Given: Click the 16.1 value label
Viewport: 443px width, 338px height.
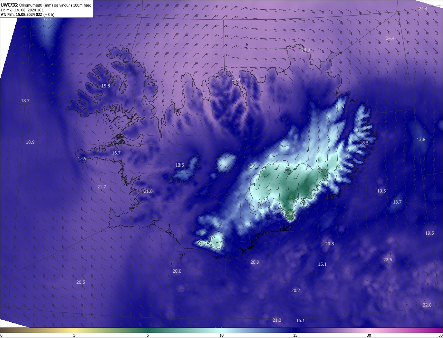Looking at the screenshot, I should pos(300,320).
